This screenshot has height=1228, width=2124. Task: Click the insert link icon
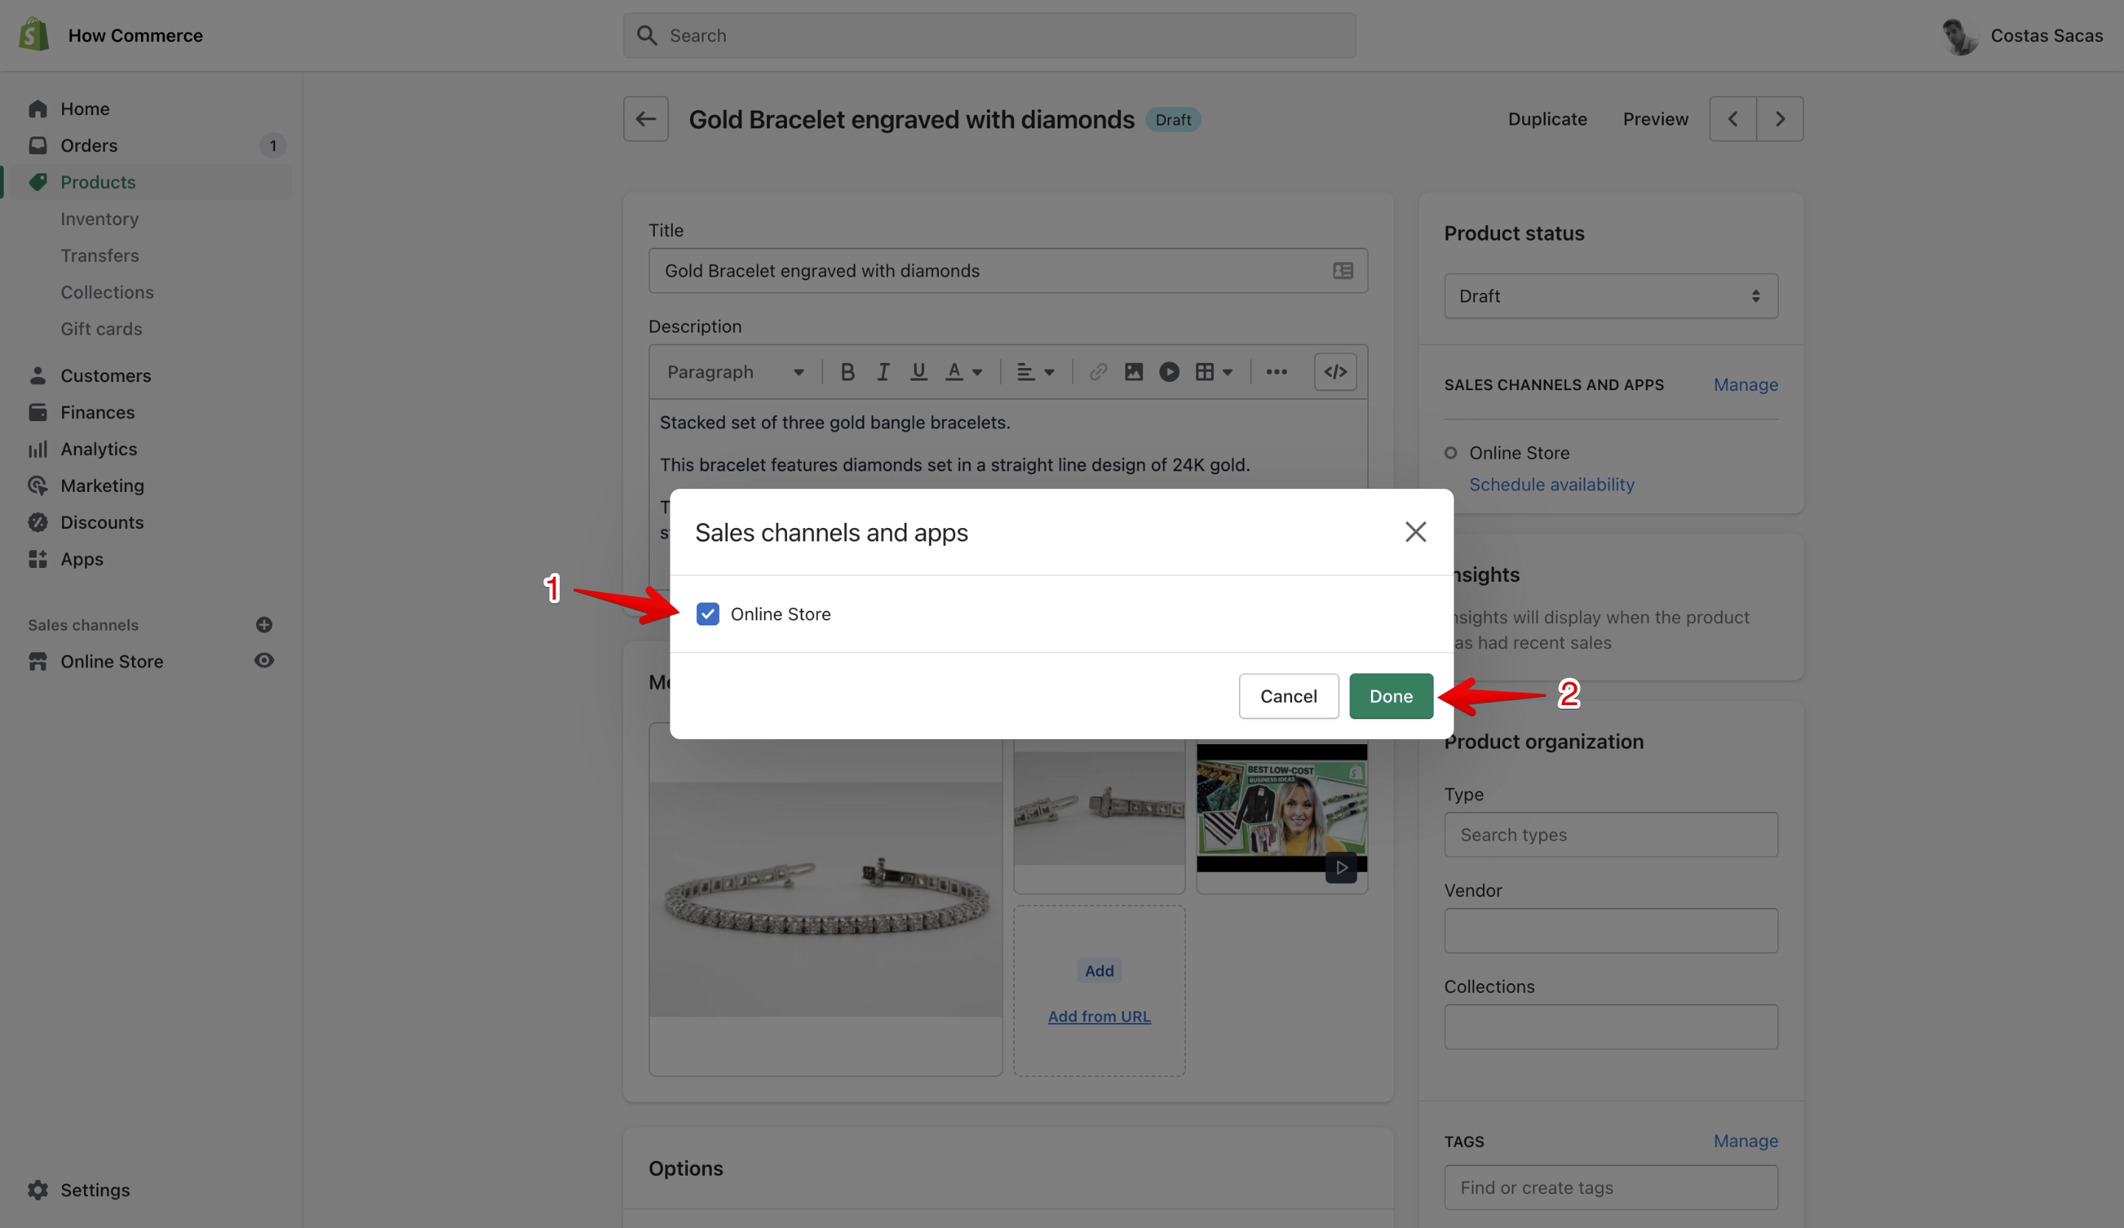[x=1097, y=372]
